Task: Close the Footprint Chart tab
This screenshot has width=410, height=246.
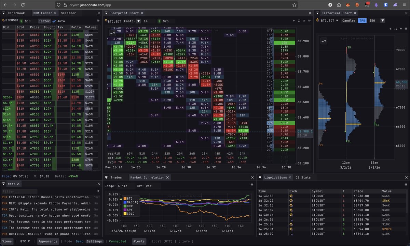Action: pos(141,13)
